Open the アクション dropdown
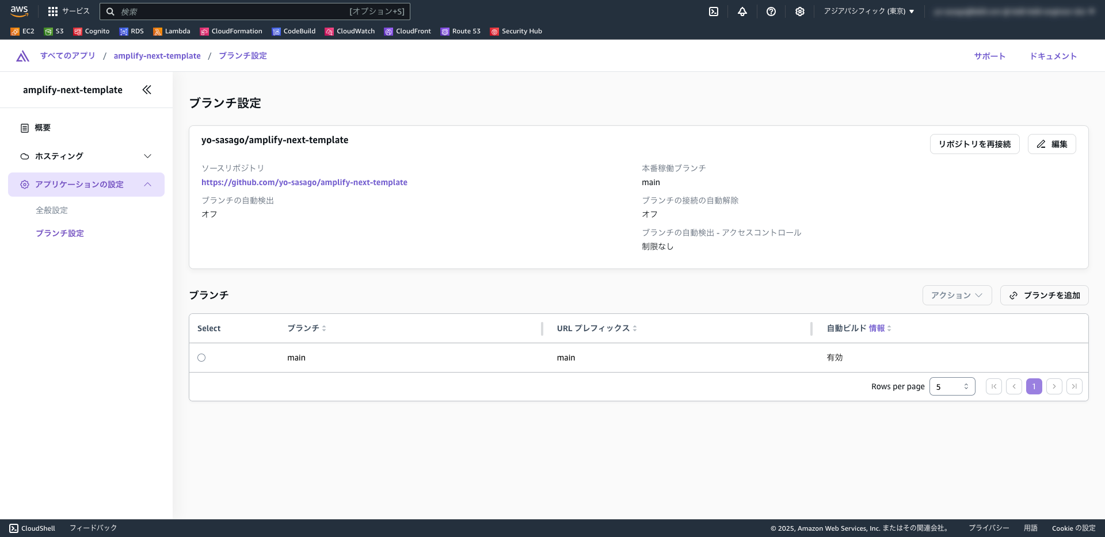1105x537 pixels. point(957,295)
